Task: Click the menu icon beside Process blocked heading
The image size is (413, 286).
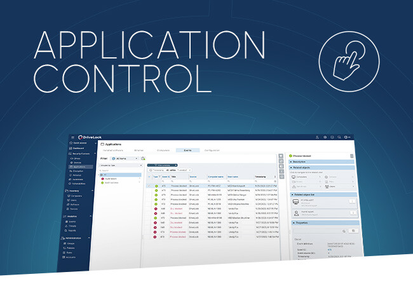Action: pos(351,156)
